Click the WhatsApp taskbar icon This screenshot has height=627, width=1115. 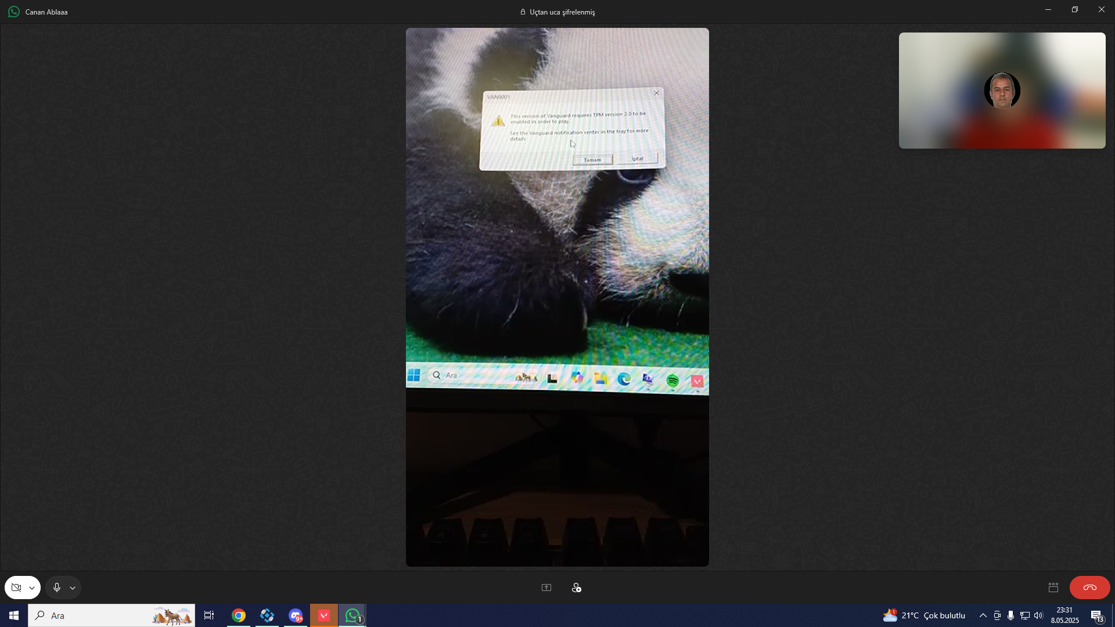click(x=353, y=615)
